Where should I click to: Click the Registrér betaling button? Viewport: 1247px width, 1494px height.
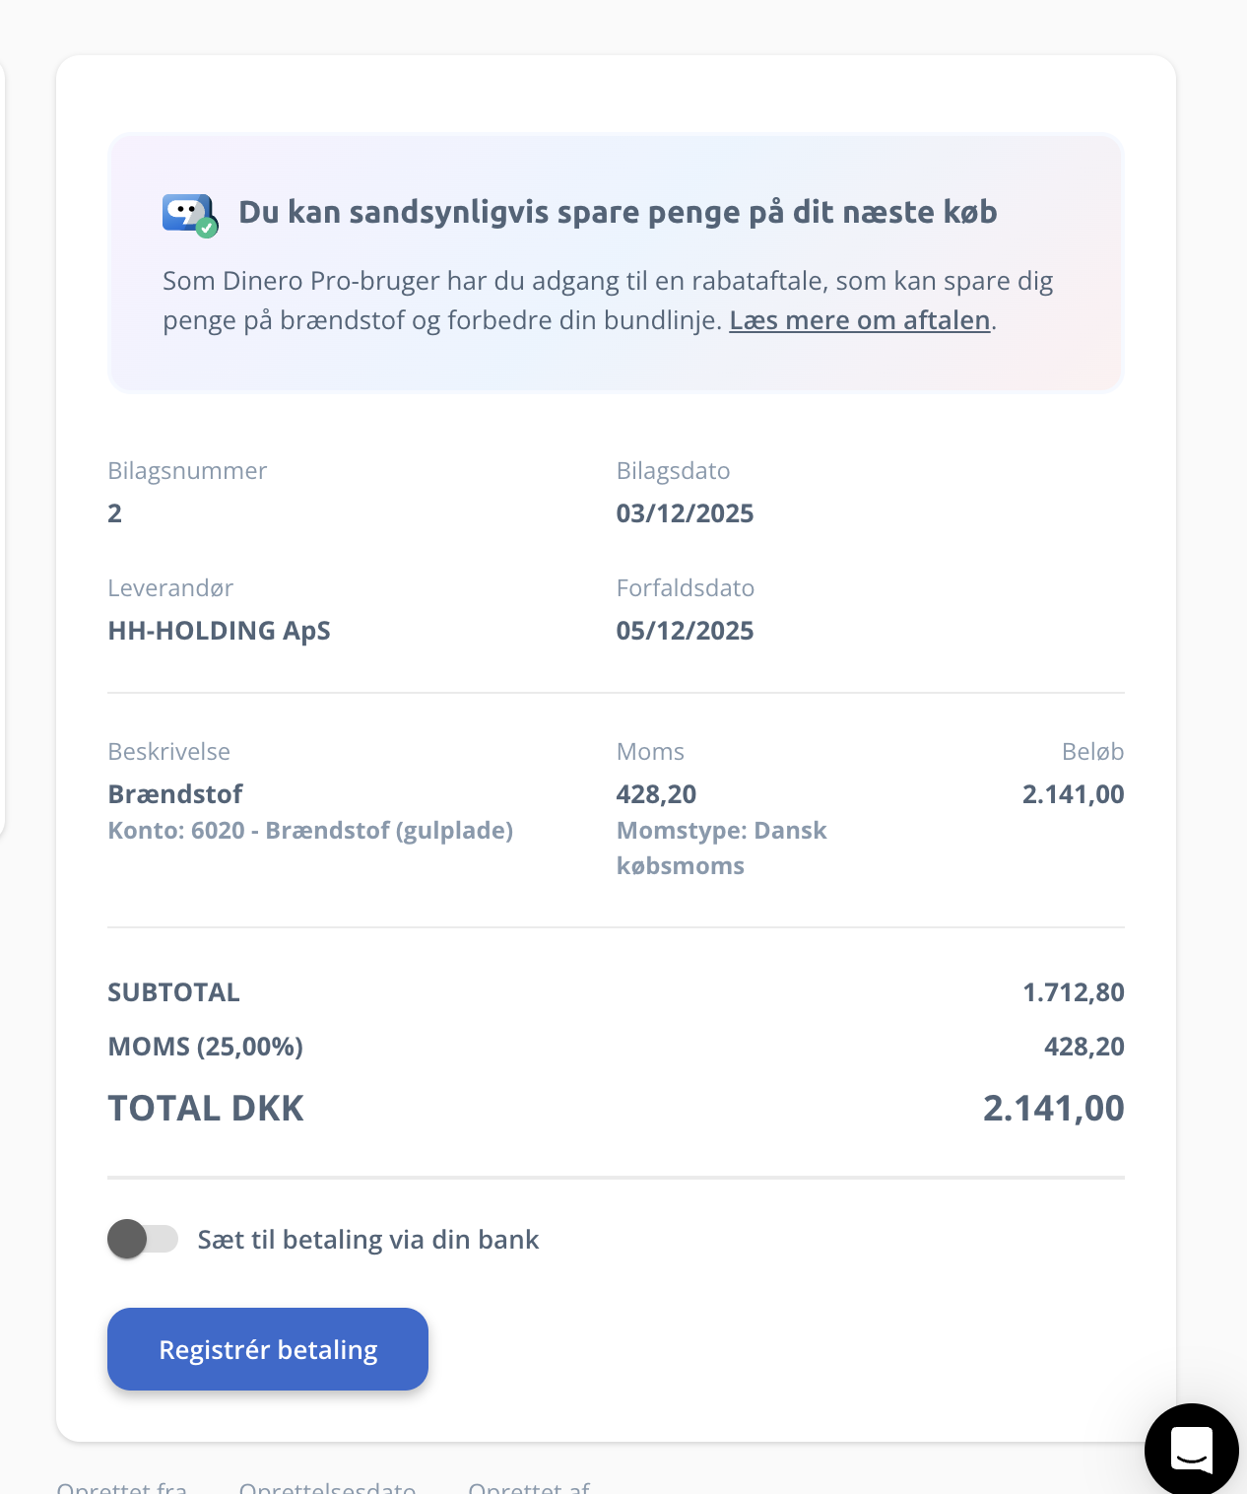(268, 1349)
